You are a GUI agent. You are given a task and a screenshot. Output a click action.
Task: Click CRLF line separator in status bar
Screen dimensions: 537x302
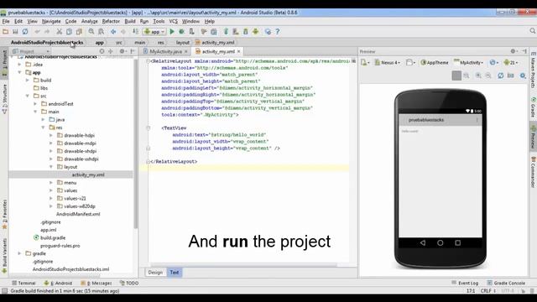coord(487,291)
